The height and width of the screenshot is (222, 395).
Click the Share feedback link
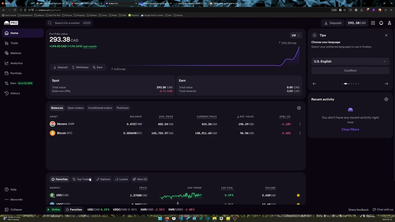358,210
